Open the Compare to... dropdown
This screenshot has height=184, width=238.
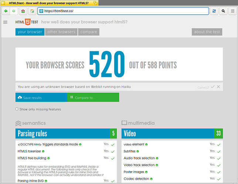click(x=93, y=98)
